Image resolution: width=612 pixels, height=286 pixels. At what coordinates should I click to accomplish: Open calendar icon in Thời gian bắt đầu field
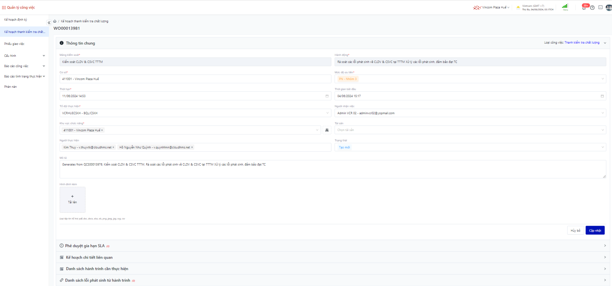coord(602,96)
